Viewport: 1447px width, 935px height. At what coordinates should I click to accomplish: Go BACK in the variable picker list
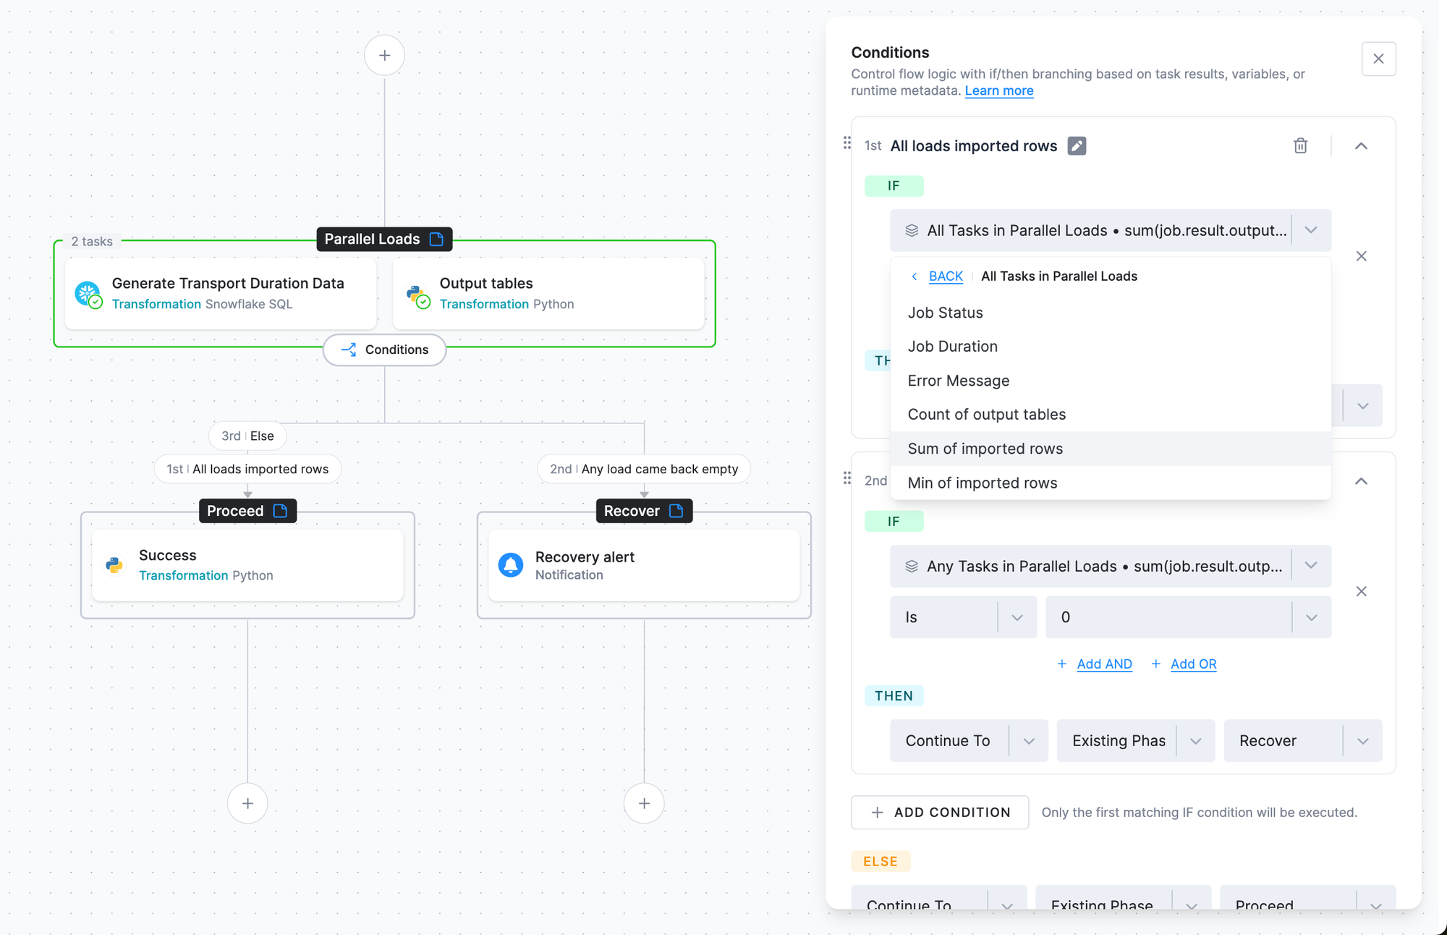coord(945,276)
